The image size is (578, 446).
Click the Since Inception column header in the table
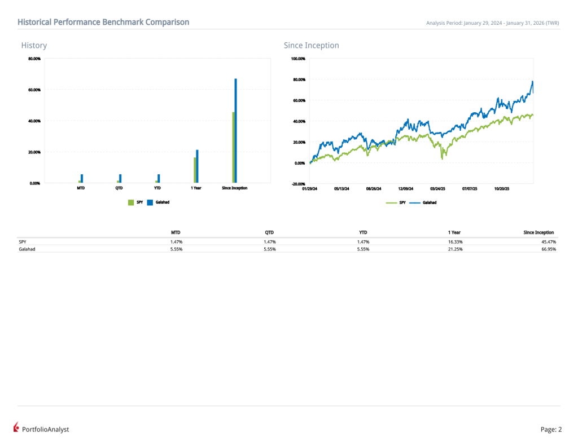538,232
